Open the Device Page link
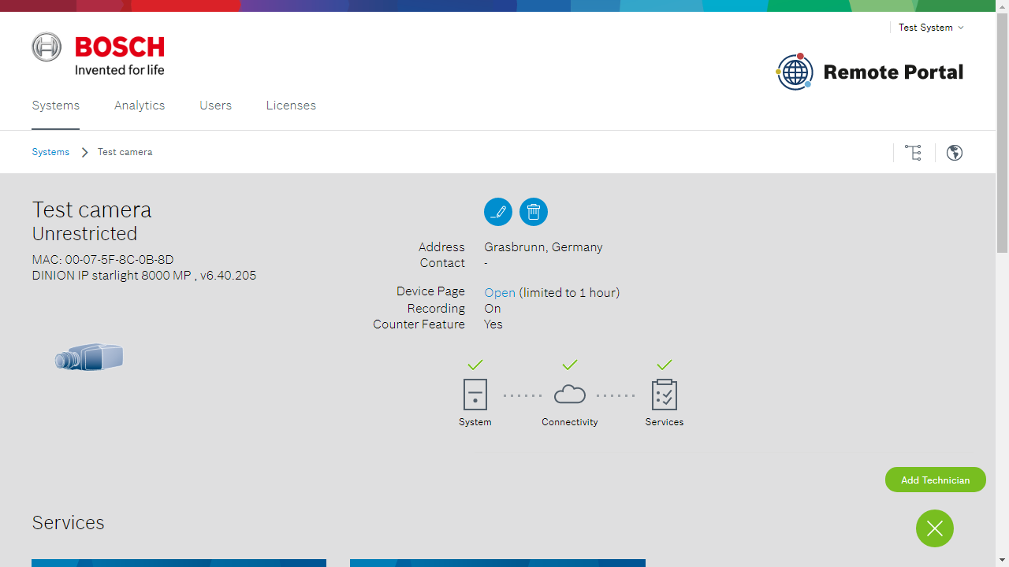The height and width of the screenshot is (567, 1009). point(499,293)
